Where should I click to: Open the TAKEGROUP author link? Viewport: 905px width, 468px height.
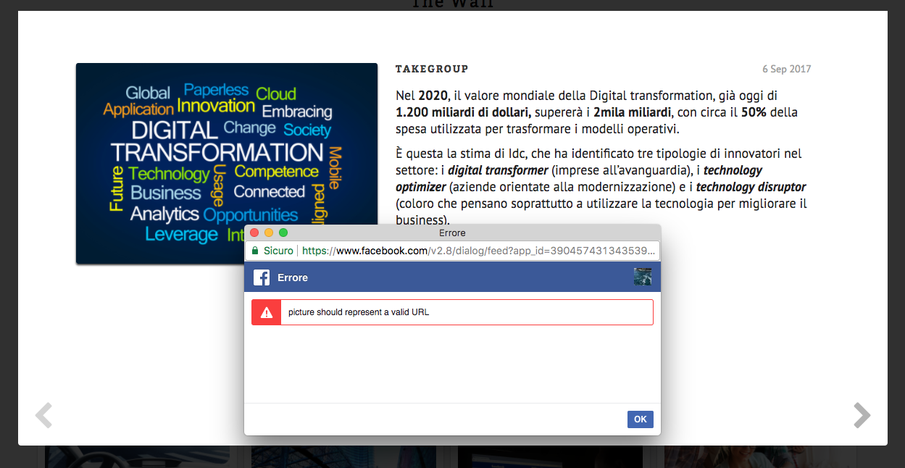point(432,69)
